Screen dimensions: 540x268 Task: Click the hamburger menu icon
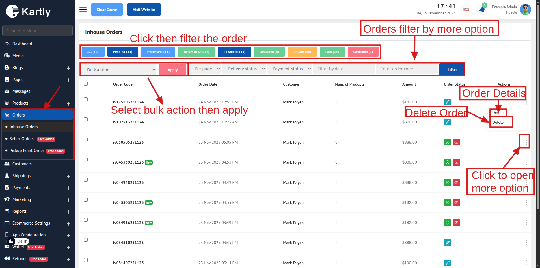[83, 10]
